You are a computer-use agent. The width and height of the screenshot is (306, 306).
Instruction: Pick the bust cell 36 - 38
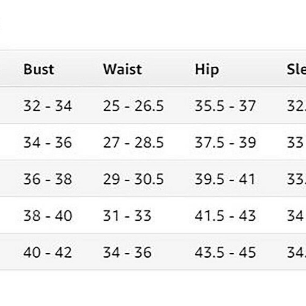47,179
